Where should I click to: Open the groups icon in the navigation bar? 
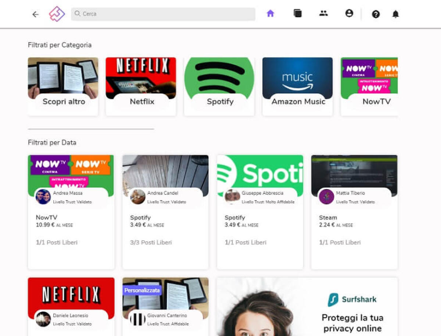point(323,13)
